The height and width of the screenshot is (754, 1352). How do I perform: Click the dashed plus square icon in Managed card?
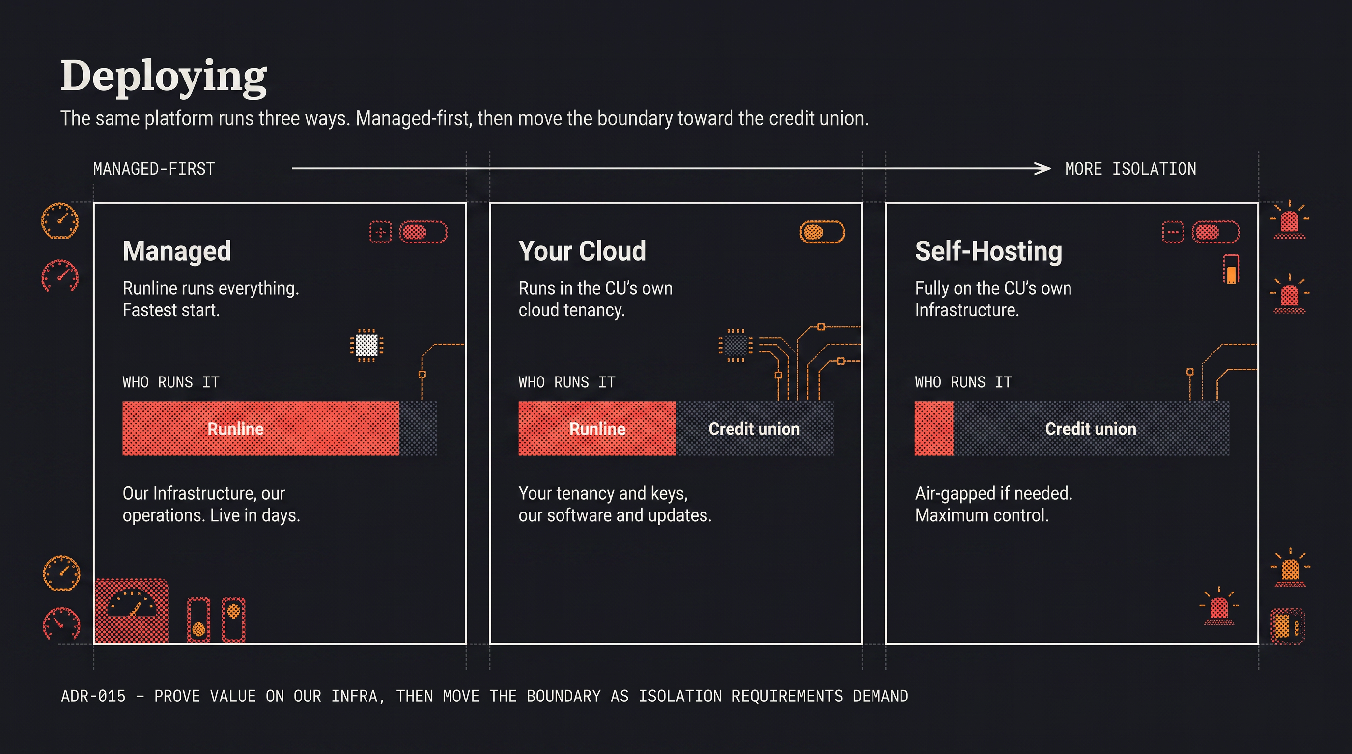[x=381, y=232]
